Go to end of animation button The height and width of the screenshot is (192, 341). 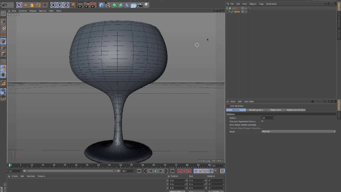click(172, 171)
